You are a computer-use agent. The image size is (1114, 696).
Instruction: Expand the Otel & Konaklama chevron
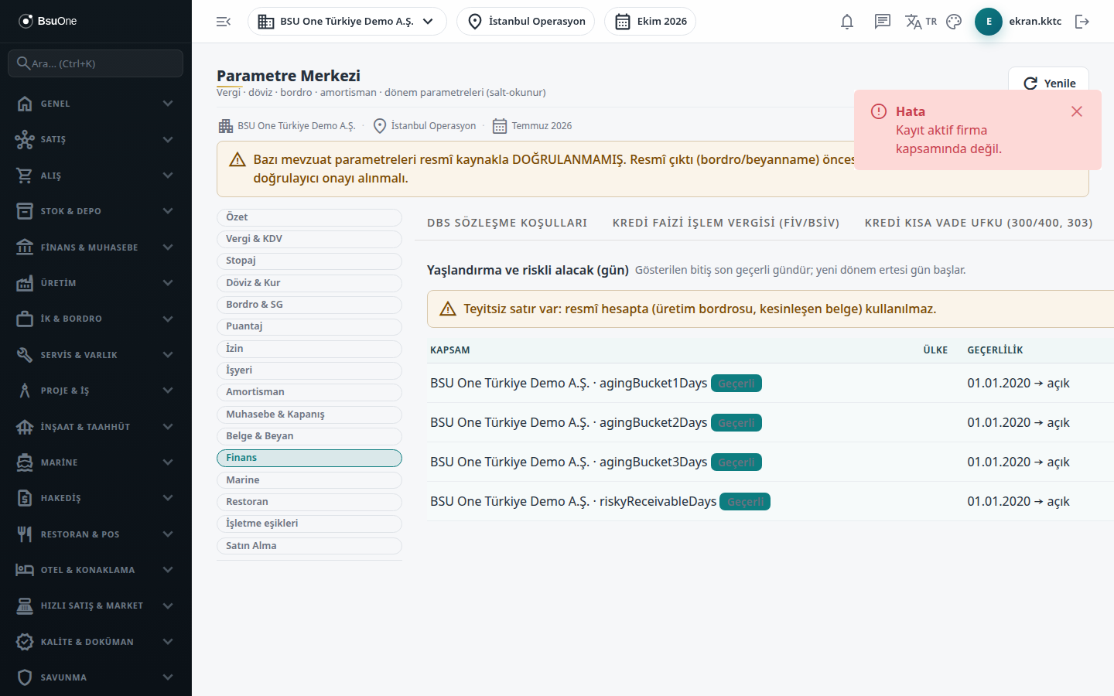[168, 570]
